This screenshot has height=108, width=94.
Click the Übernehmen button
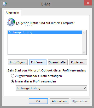(x=80, y=101)
